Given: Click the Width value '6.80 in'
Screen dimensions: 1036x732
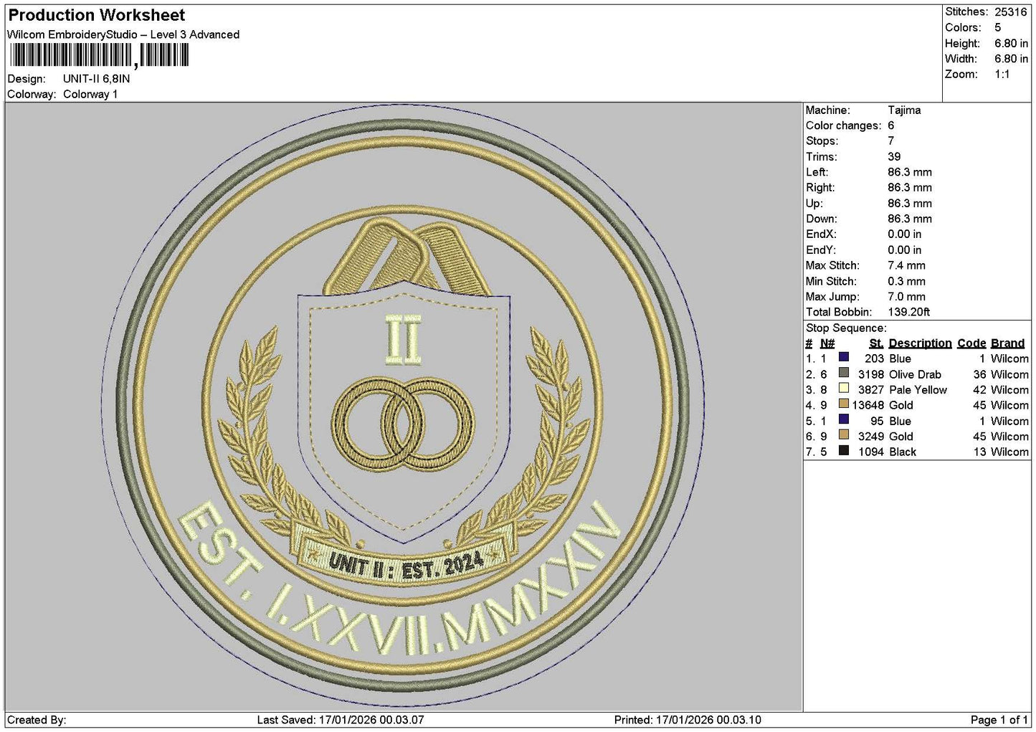Looking at the screenshot, I should tap(1012, 59).
